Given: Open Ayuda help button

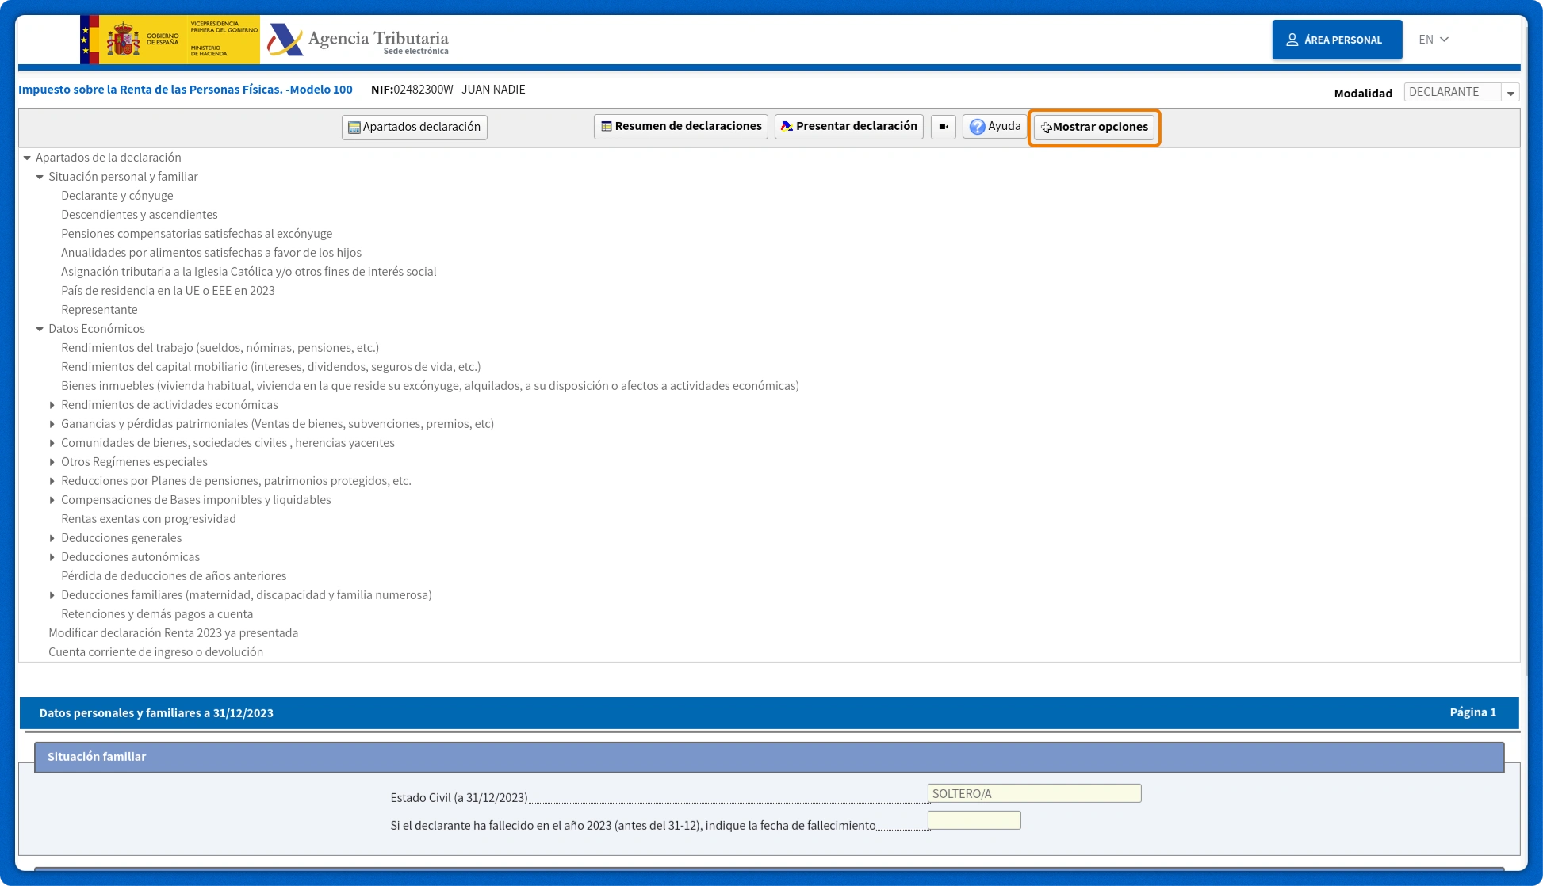Looking at the screenshot, I should 995,127.
